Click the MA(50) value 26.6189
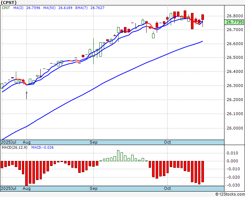The height and width of the screenshot is (197, 245). click(x=65, y=8)
